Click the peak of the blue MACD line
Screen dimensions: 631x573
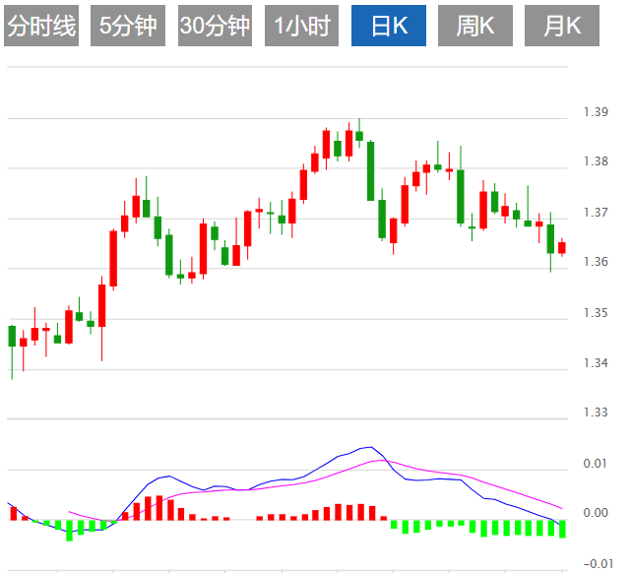[x=369, y=447]
